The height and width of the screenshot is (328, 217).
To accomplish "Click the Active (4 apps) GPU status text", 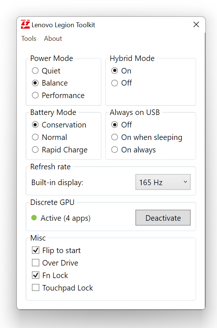I will click(65, 218).
